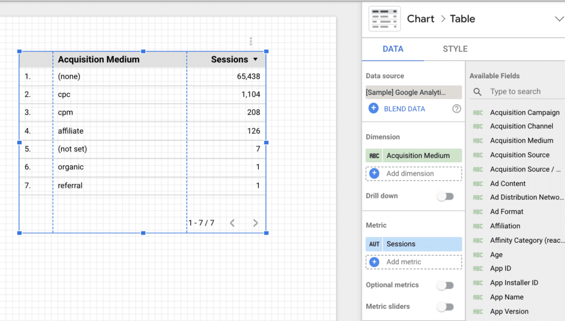Image resolution: width=565 pixels, height=321 pixels.
Task: Click the Add dimension plus icon
Action: 374,173
